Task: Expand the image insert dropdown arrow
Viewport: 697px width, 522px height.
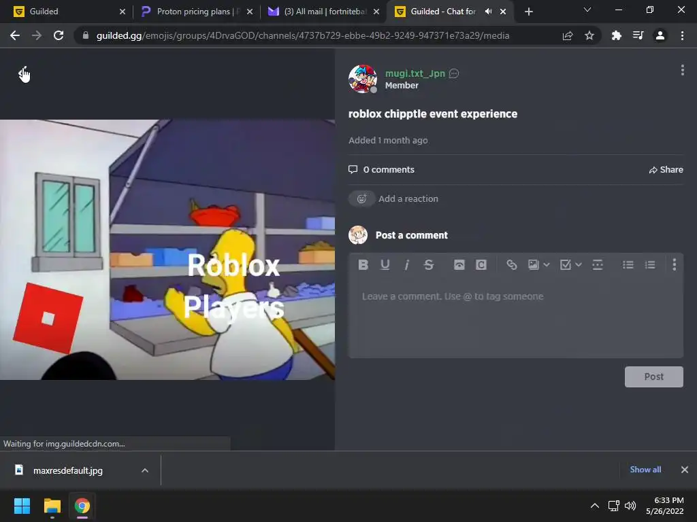Action: pos(547,265)
